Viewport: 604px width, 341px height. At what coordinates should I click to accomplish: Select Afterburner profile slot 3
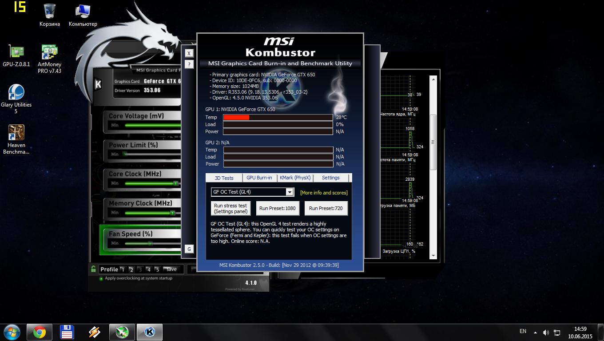140,269
